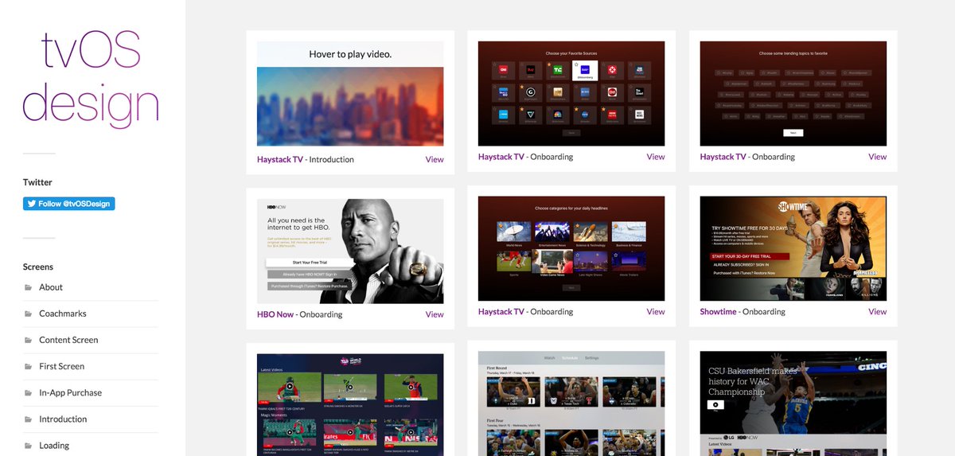Open the HBO Now onboarding thumbnail

tap(350, 251)
